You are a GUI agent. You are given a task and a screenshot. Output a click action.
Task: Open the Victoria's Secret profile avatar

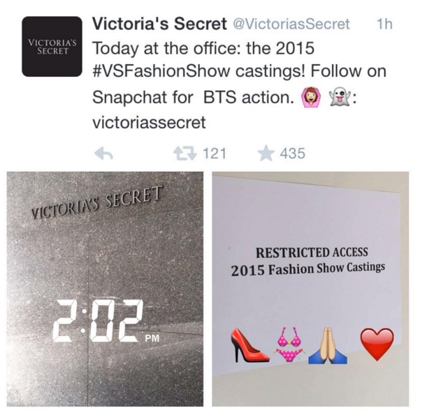click(52, 47)
